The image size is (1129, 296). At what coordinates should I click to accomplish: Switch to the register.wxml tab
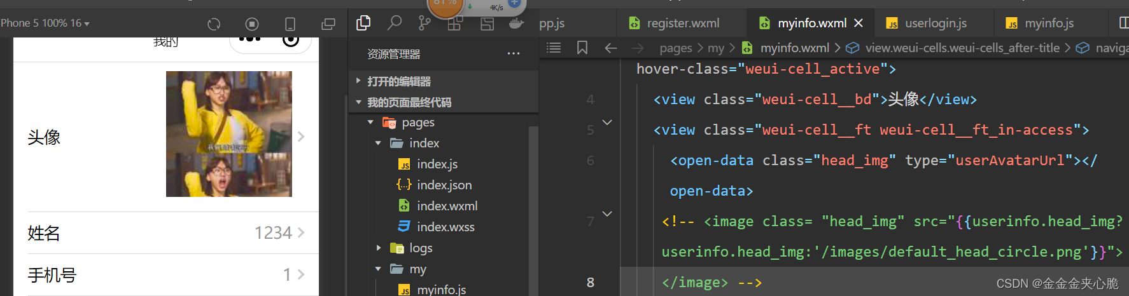[x=682, y=24]
